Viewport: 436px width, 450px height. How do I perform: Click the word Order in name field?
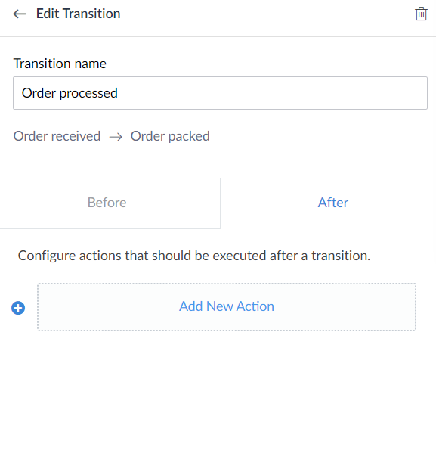coord(39,93)
